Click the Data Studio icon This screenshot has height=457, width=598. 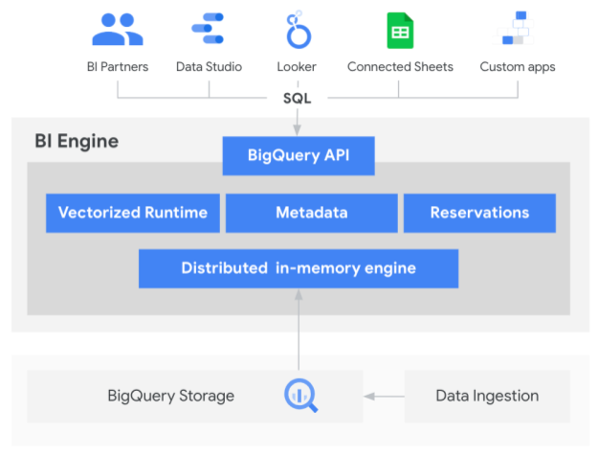(x=208, y=28)
